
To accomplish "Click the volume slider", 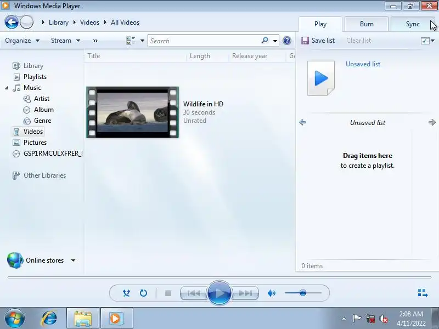I will pyautogui.click(x=303, y=293).
